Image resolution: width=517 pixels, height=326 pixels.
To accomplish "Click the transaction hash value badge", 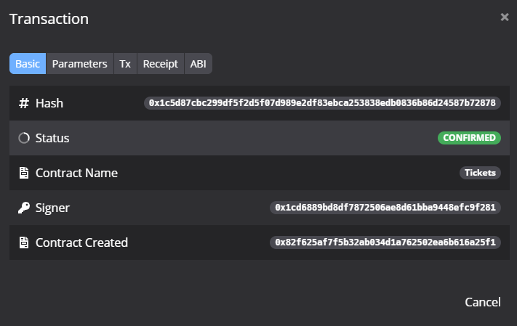I will [322, 103].
